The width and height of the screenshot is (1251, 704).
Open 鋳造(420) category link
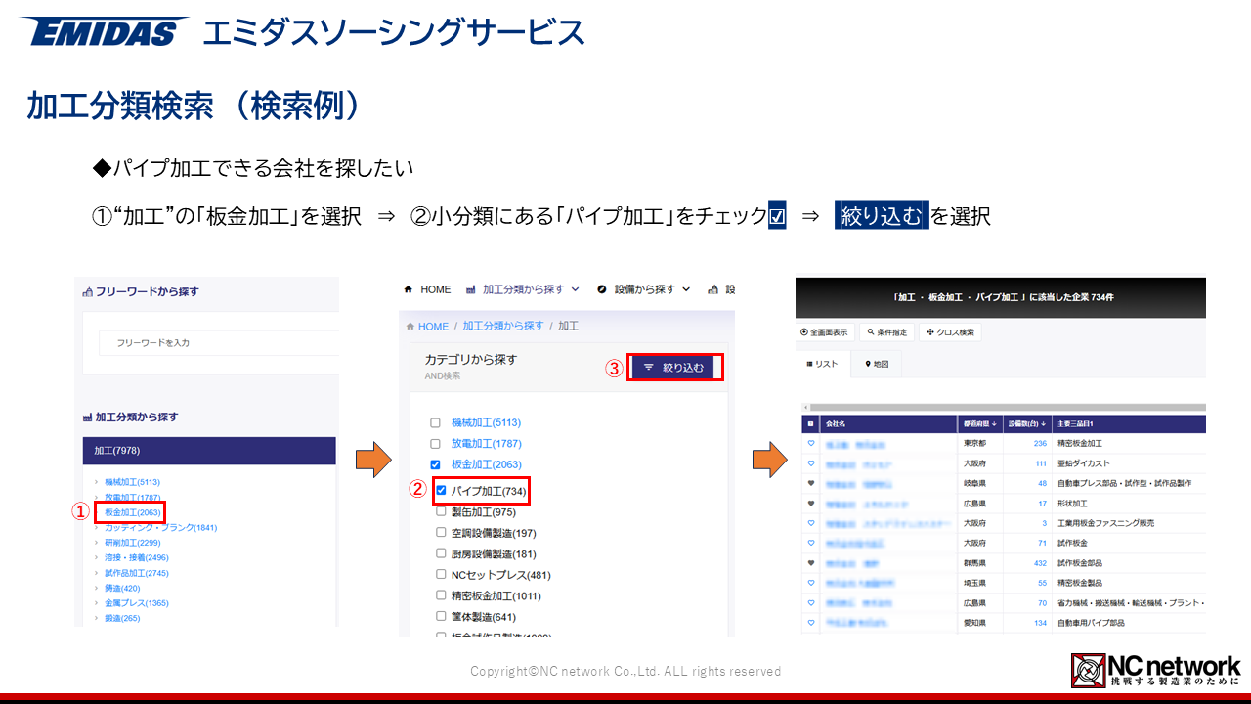pyautogui.click(x=122, y=588)
